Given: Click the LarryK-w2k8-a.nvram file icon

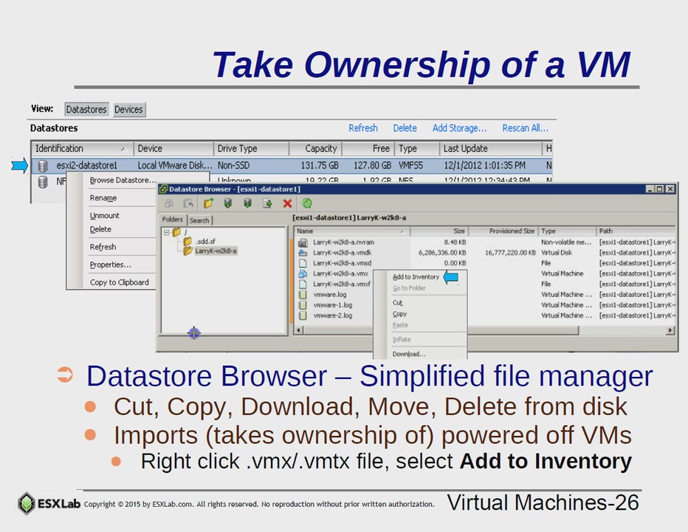Looking at the screenshot, I should tap(303, 242).
